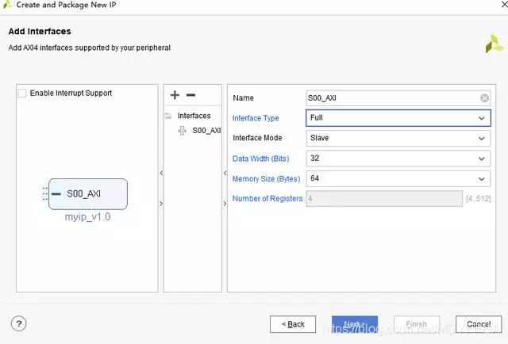Click the minus icon to remove interface
The image size is (508, 344).
(190, 95)
